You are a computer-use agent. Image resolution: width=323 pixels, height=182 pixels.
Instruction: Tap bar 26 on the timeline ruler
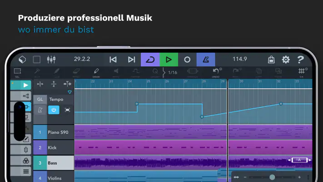point(167,81)
